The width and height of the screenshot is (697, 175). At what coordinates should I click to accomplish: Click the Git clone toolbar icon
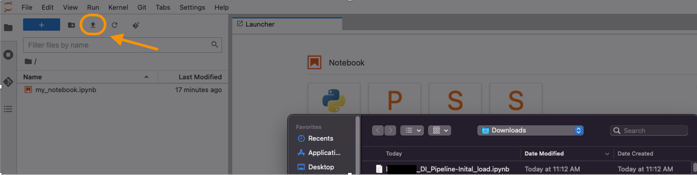pyautogui.click(x=136, y=25)
